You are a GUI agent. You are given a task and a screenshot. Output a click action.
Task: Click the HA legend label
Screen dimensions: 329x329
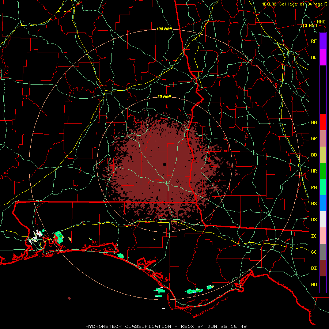click(314, 122)
